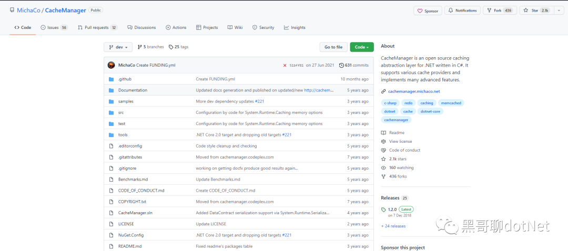
Task: Open NuGet.Config file
Action: pos(131,235)
